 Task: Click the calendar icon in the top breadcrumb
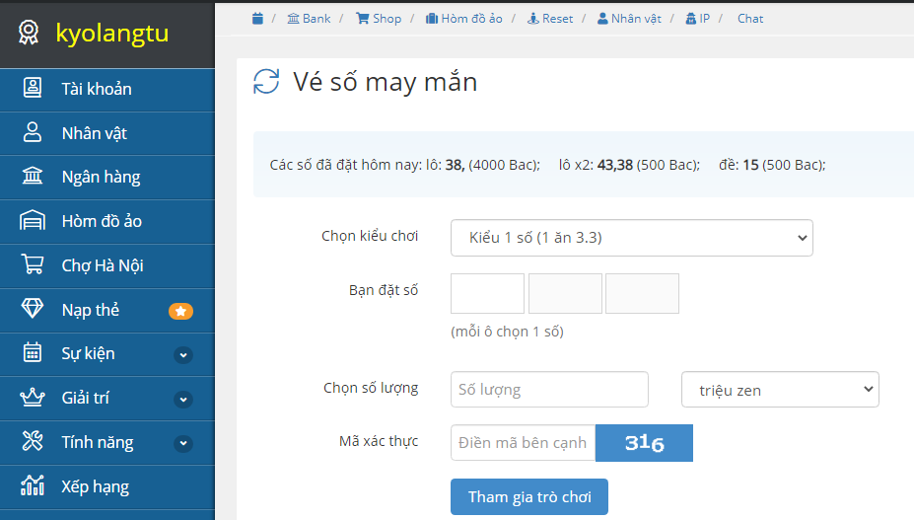pyautogui.click(x=257, y=19)
